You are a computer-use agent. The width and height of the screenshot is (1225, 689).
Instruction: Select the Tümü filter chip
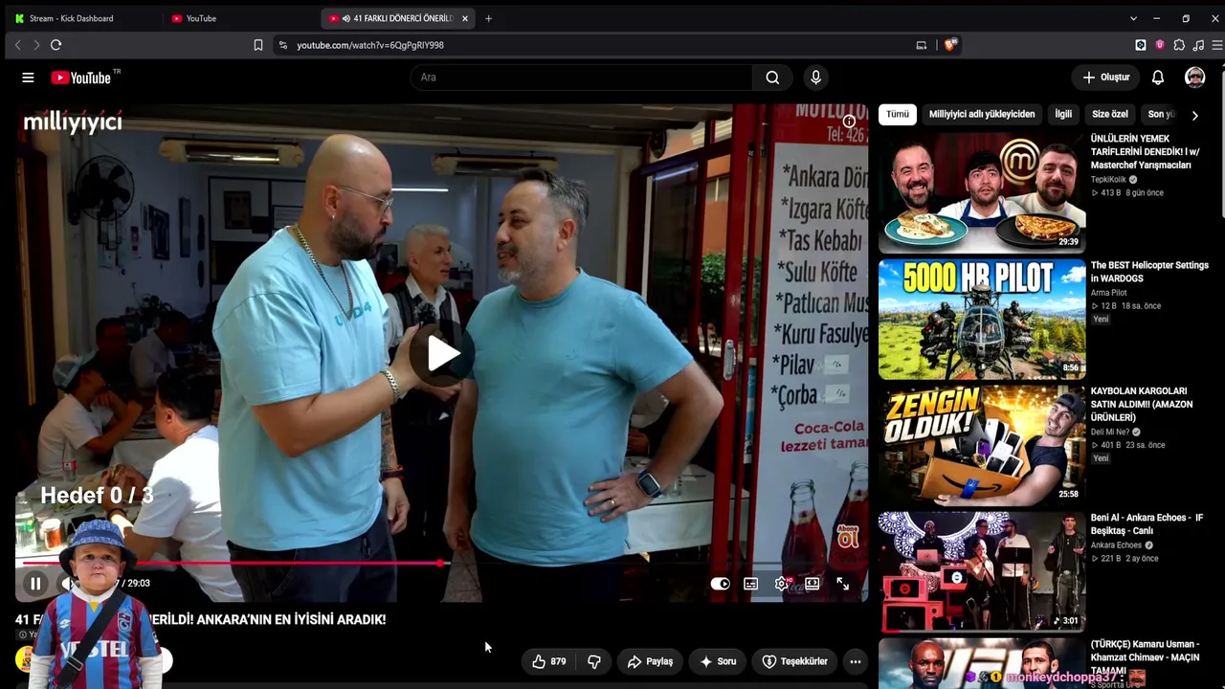(x=898, y=115)
